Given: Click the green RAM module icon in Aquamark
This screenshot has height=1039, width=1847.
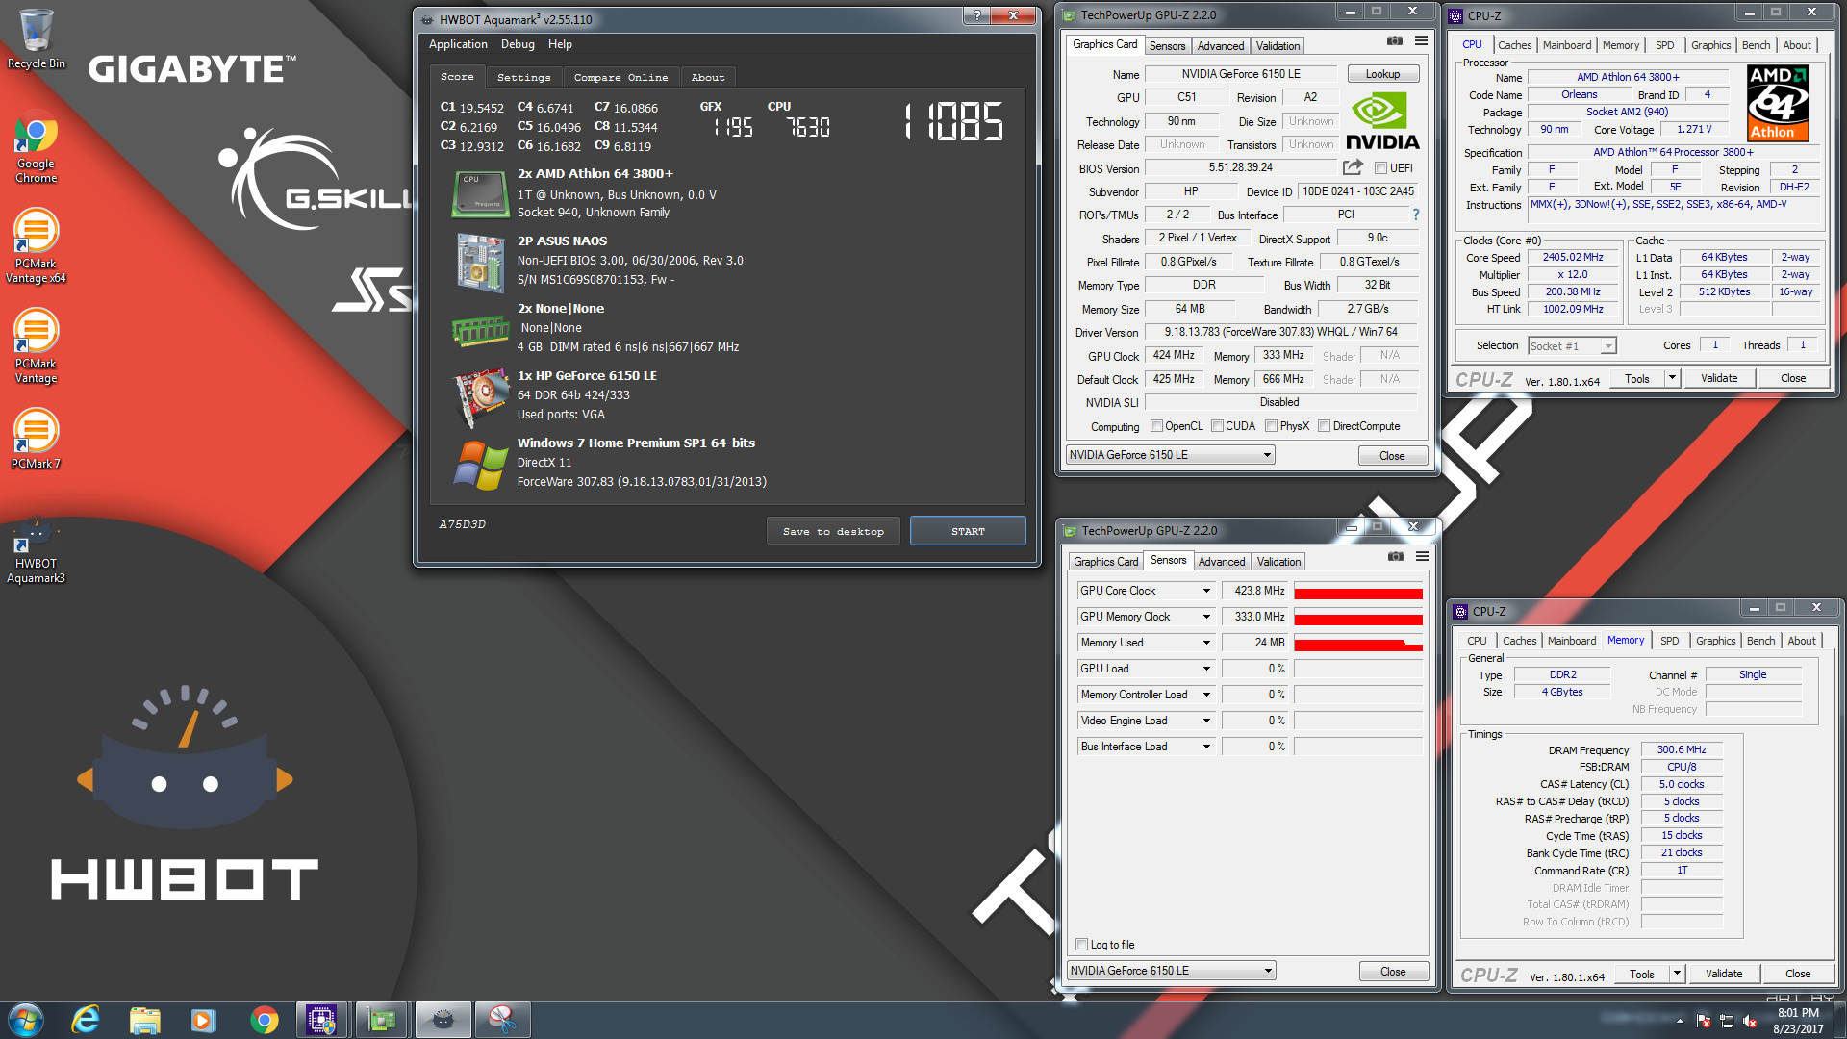Looking at the screenshot, I should [479, 330].
